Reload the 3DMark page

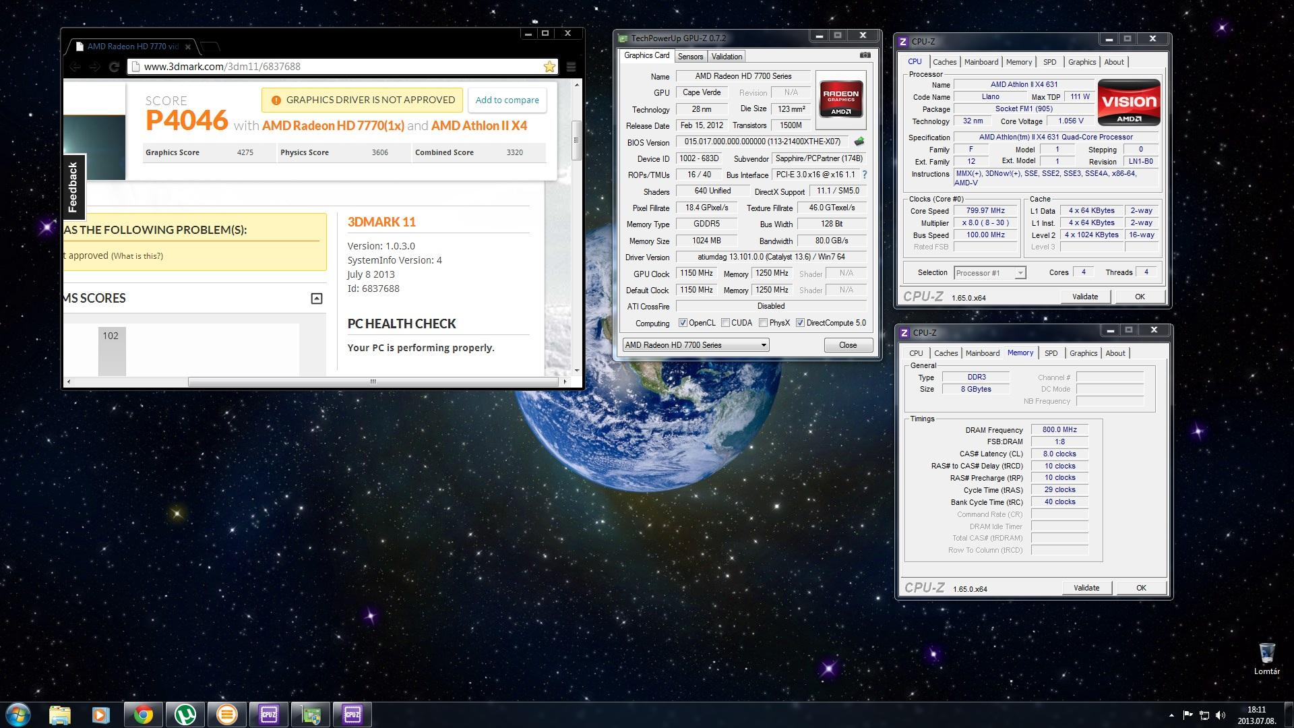coord(114,66)
